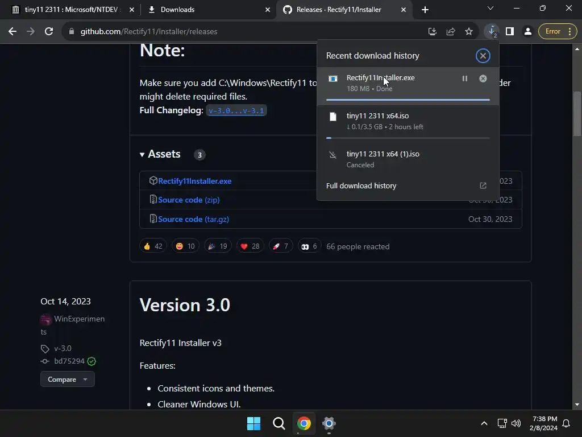Open network status in system tray

502,423
